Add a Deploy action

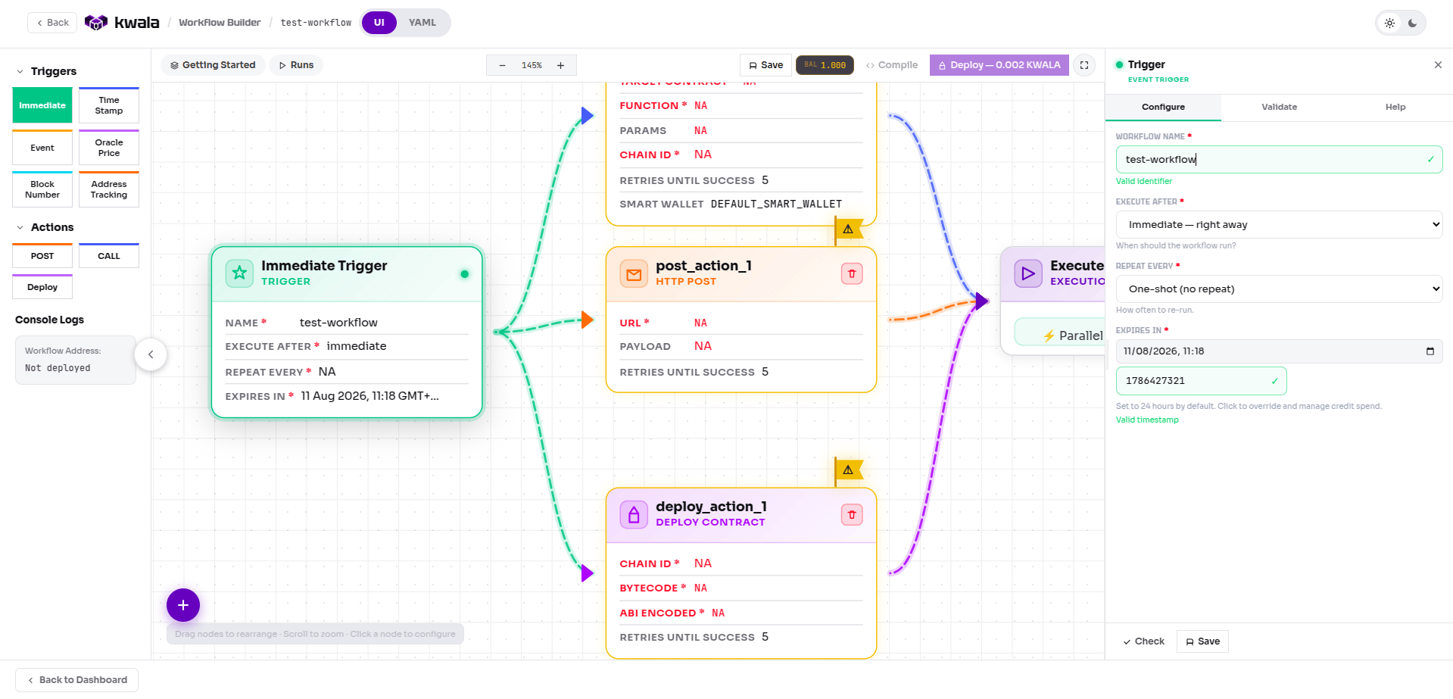pos(42,287)
